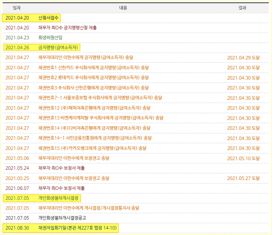Select the 채권번호13 비엔케이캐피탈 송달 entry
272x235 pixels.
click(x=101, y=118)
